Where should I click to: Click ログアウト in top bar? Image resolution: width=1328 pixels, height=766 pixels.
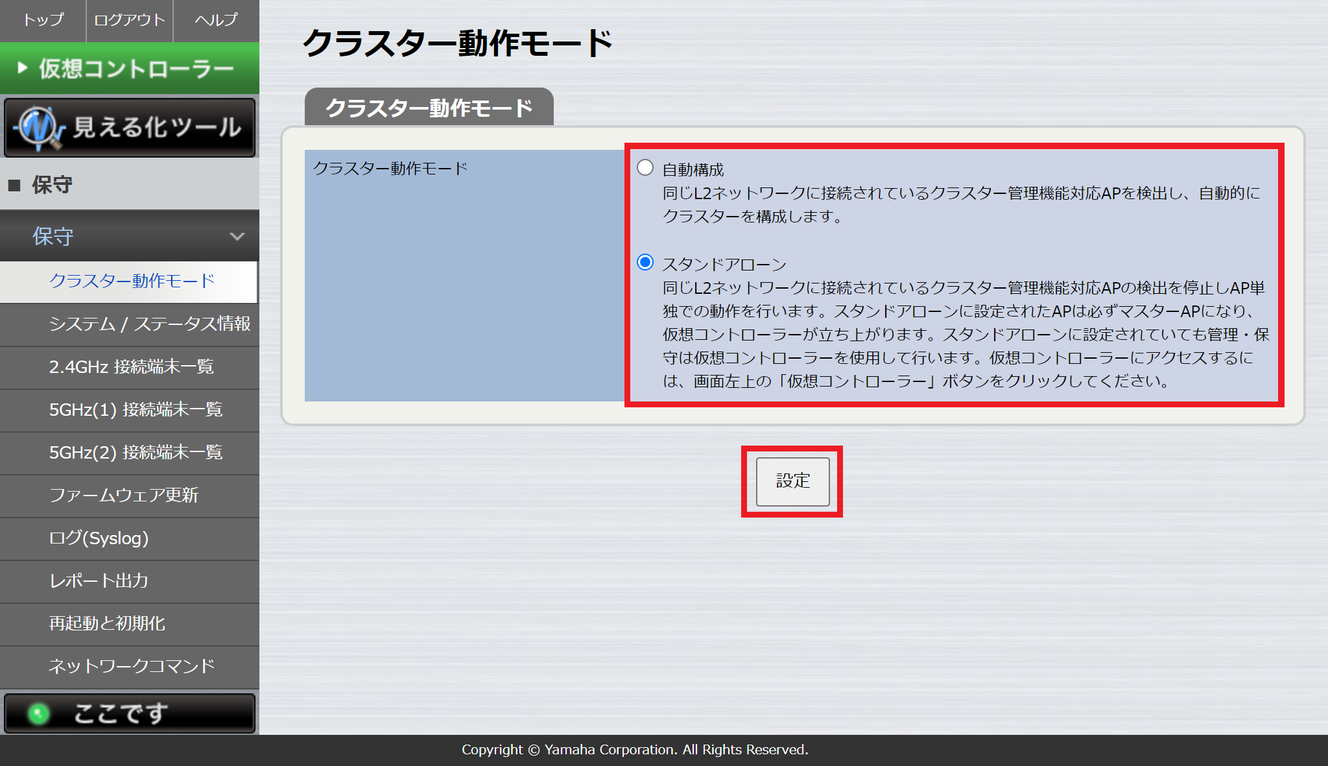coord(130,20)
